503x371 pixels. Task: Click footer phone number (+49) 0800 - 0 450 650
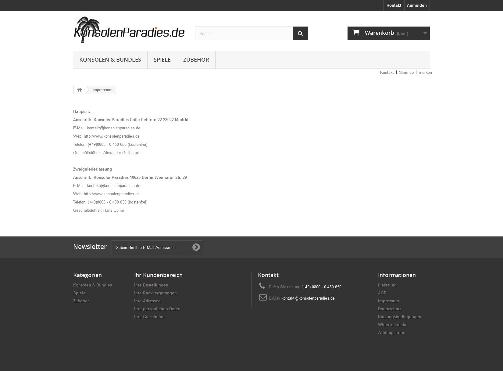point(321,287)
